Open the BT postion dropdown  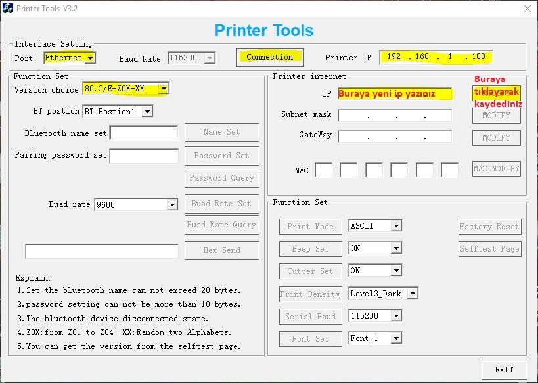(x=147, y=111)
